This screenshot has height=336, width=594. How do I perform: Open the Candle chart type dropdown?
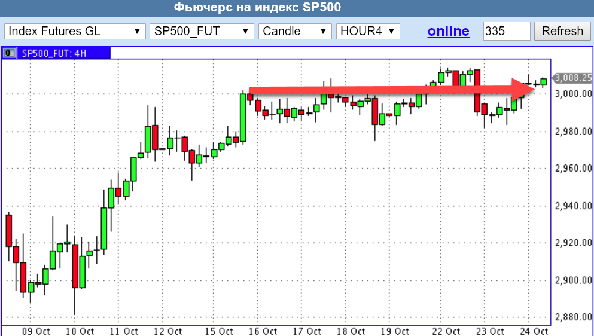click(295, 31)
